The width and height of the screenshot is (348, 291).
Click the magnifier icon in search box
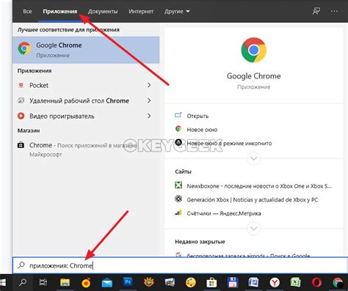click(x=21, y=265)
